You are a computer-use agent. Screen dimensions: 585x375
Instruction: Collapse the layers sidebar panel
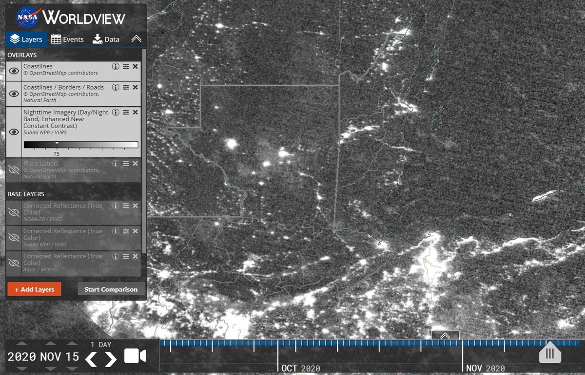point(136,39)
